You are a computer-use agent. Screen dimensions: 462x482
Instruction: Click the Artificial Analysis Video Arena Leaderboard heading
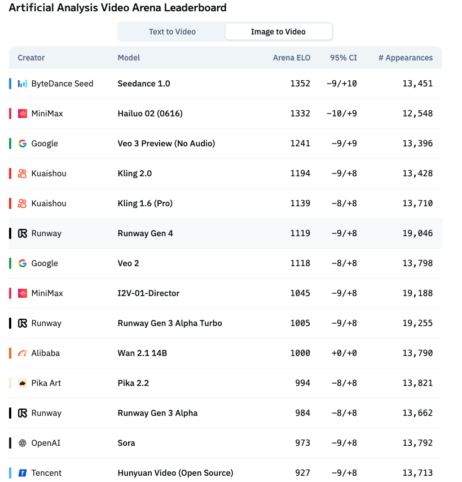[x=117, y=8]
